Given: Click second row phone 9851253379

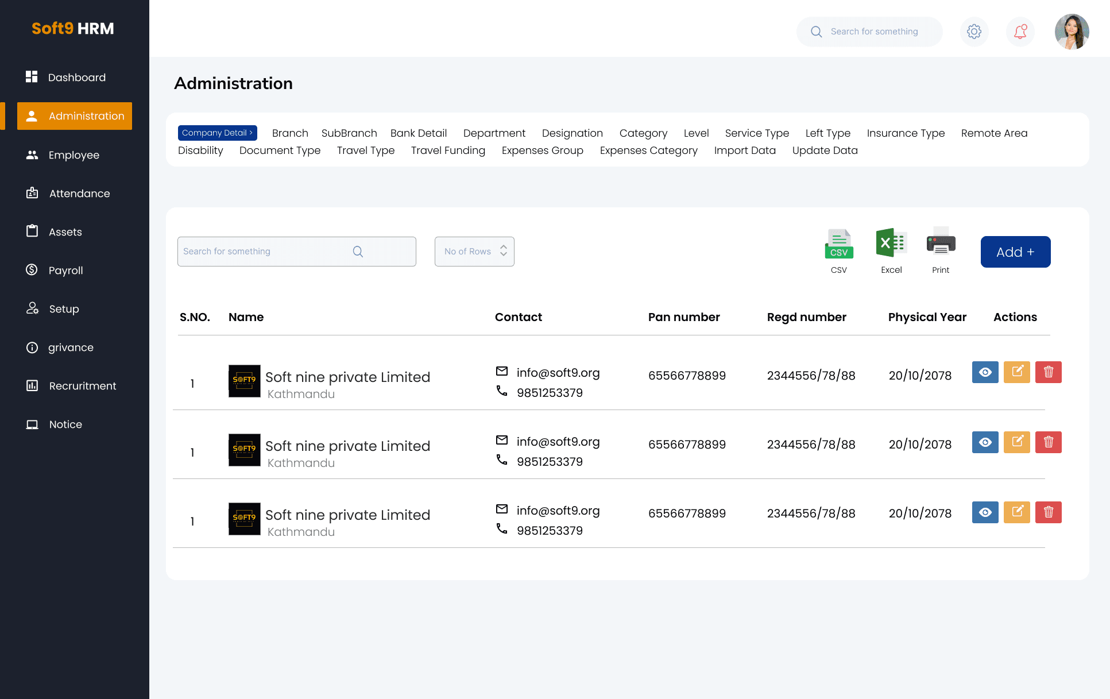Looking at the screenshot, I should 550,462.
